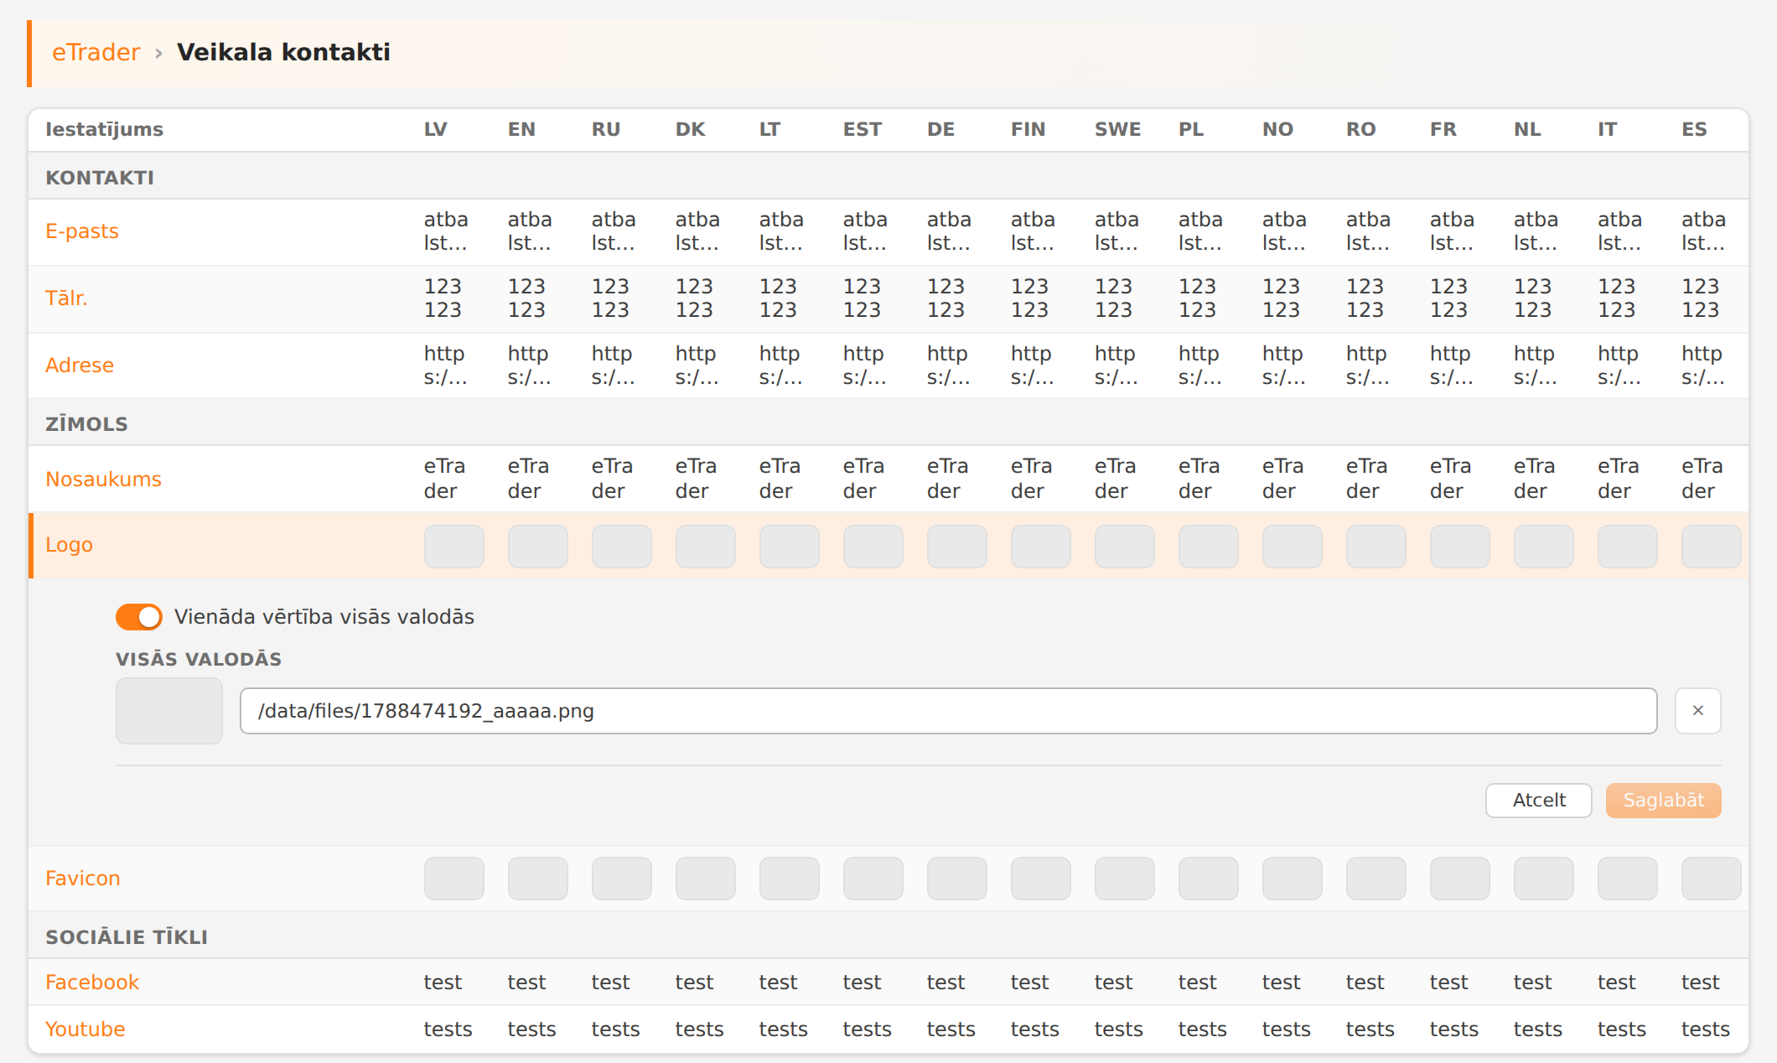The height and width of the screenshot is (1063, 1777).
Task: Click the RU E-pasts value cell
Action: (614, 231)
